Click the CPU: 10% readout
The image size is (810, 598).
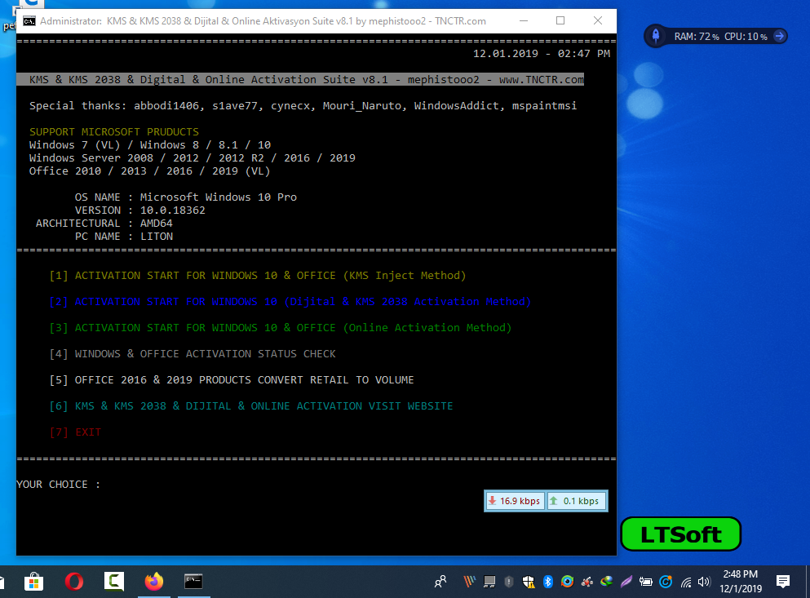[x=746, y=36]
